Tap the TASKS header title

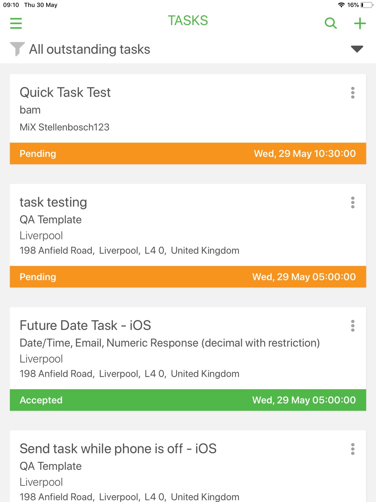click(188, 21)
